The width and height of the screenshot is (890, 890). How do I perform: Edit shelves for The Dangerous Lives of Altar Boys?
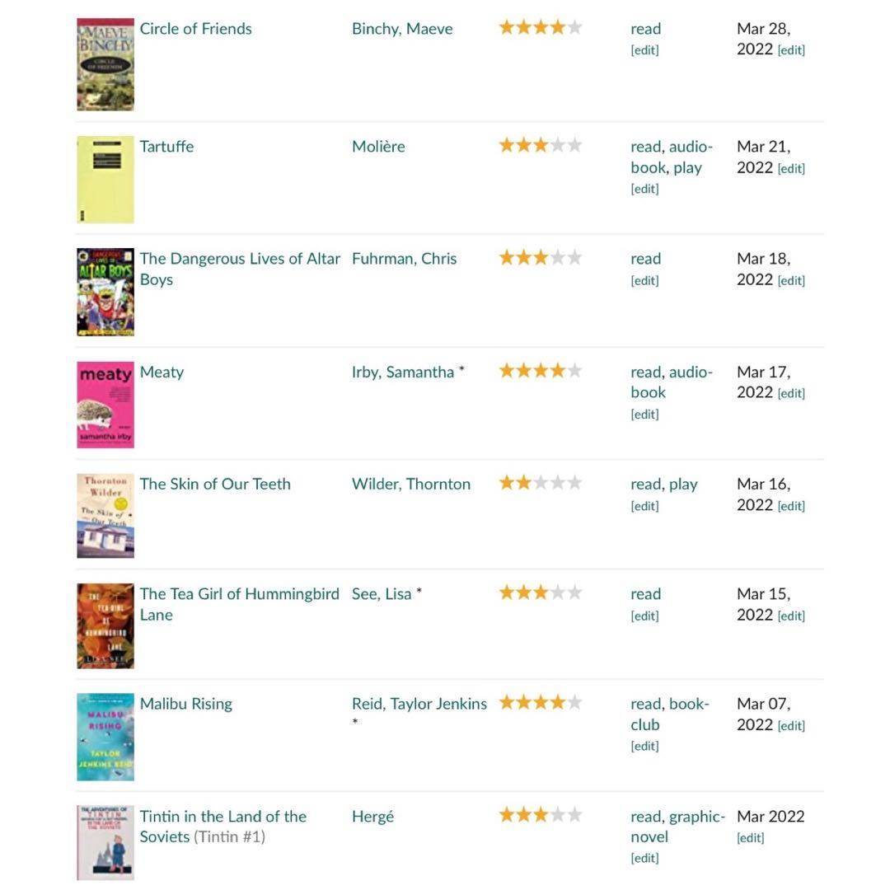[644, 280]
